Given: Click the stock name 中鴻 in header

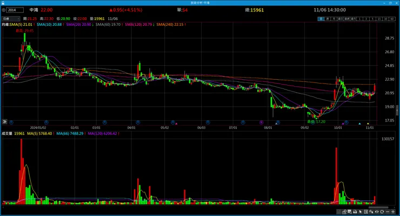Looking at the screenshot, I should point(34,10).
